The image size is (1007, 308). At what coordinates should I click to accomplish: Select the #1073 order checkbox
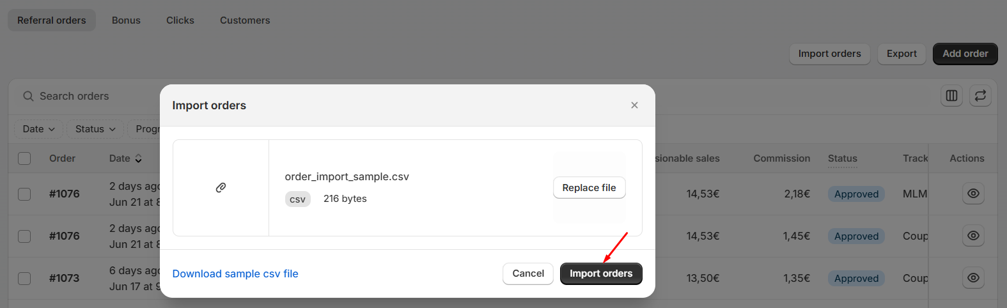click(24, 278)
